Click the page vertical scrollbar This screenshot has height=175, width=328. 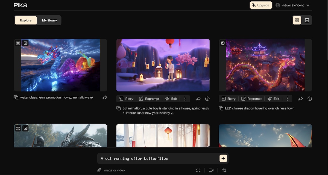(x=327, y=30)
